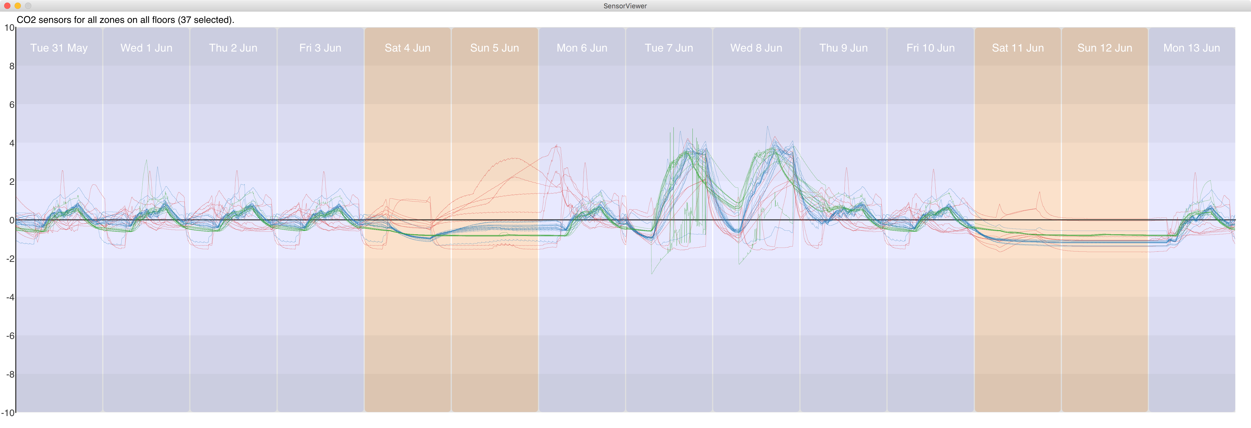Select the Sat 4 Jun weekend column
The height and width of the screenshot is (428, 1251).
point(407,219)
